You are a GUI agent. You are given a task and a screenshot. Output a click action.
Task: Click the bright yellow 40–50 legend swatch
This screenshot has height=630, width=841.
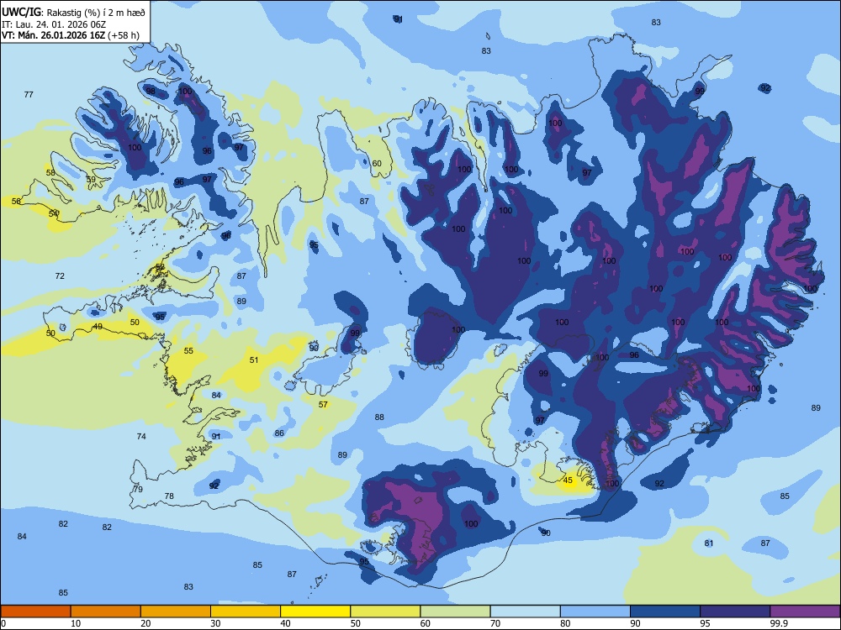point(315,612)
